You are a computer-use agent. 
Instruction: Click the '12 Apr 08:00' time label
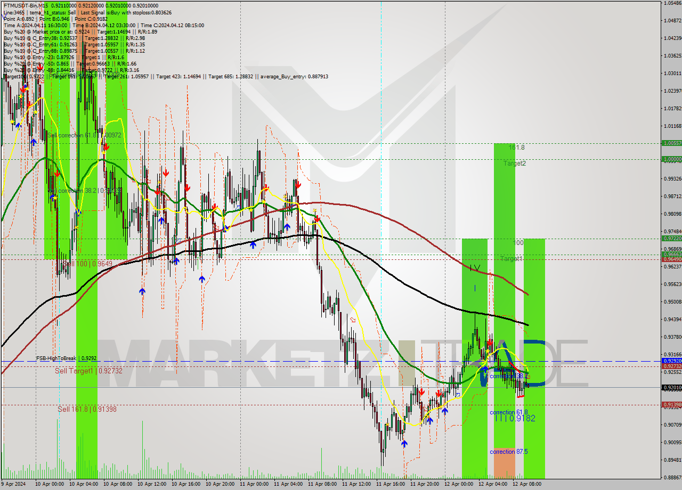526,484
